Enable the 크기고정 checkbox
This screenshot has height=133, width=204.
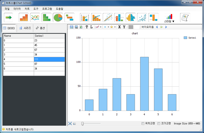pyautogui.click(x=159, y=123)
